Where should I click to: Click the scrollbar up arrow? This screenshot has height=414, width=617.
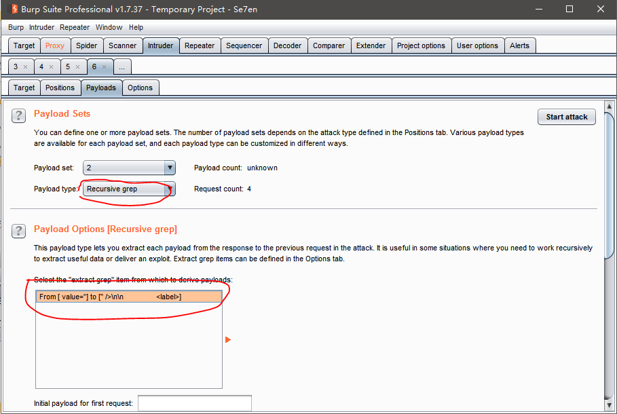[x=609, y=106]
